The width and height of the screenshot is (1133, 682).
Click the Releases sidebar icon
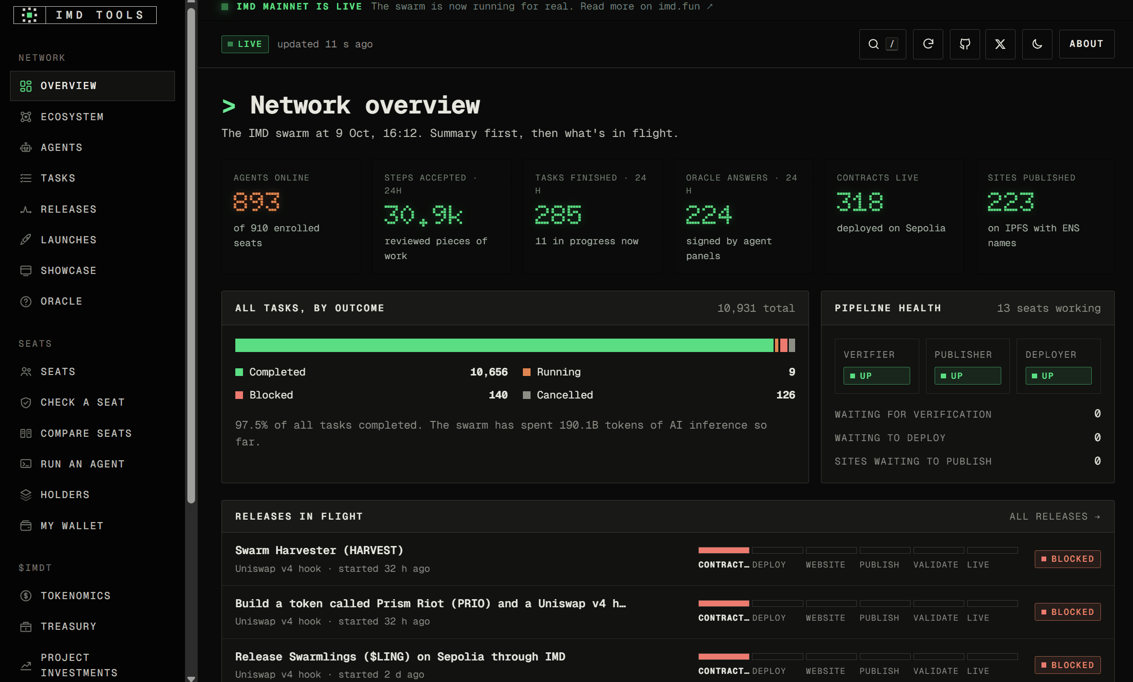pyautogui.click(x=26, y=209)
